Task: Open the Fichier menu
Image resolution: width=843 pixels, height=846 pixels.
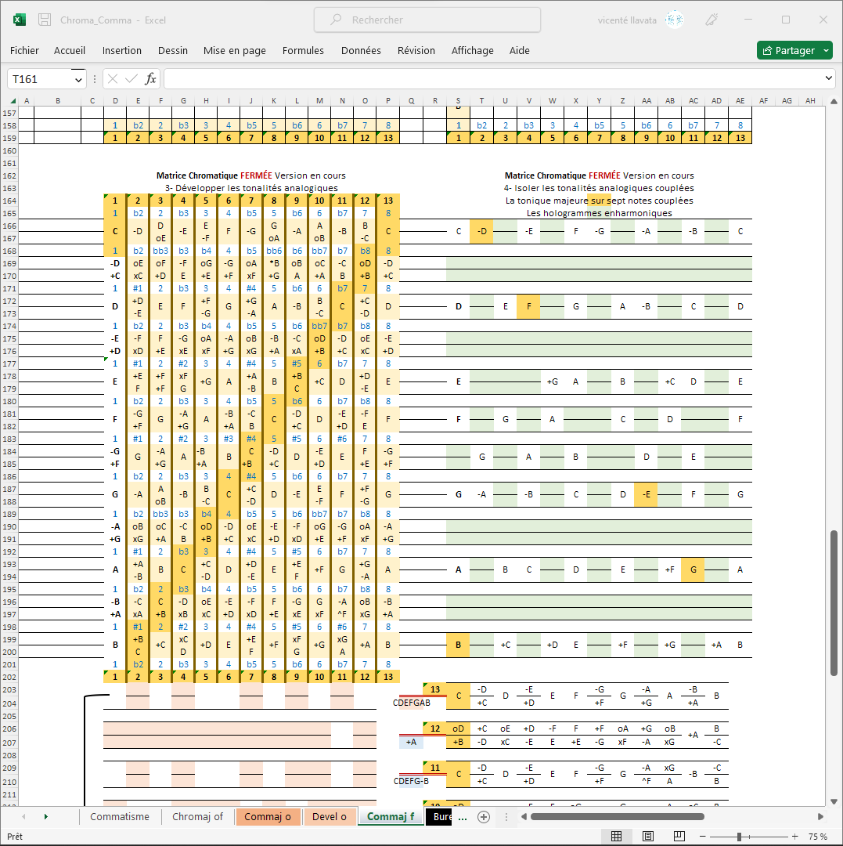Action: [24, 50]
